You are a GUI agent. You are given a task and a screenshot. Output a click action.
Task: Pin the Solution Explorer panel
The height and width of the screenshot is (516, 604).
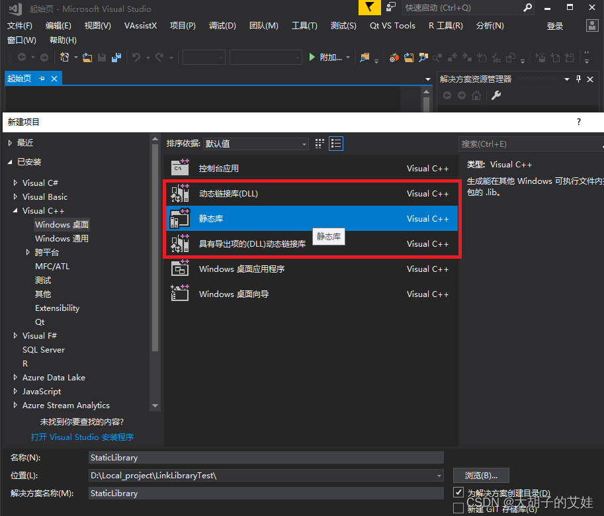(578, 79)
